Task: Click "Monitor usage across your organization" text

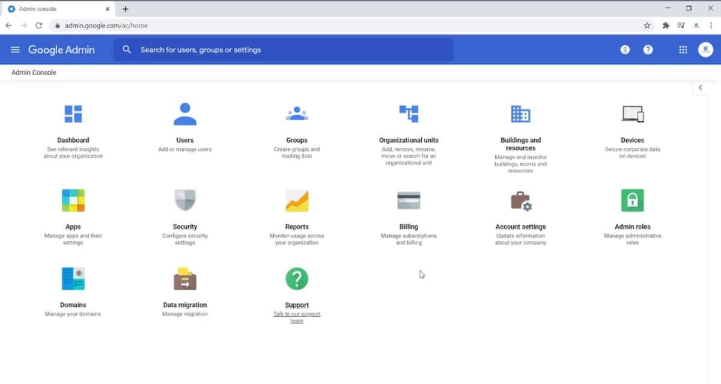Action: [x=297, y=239]
